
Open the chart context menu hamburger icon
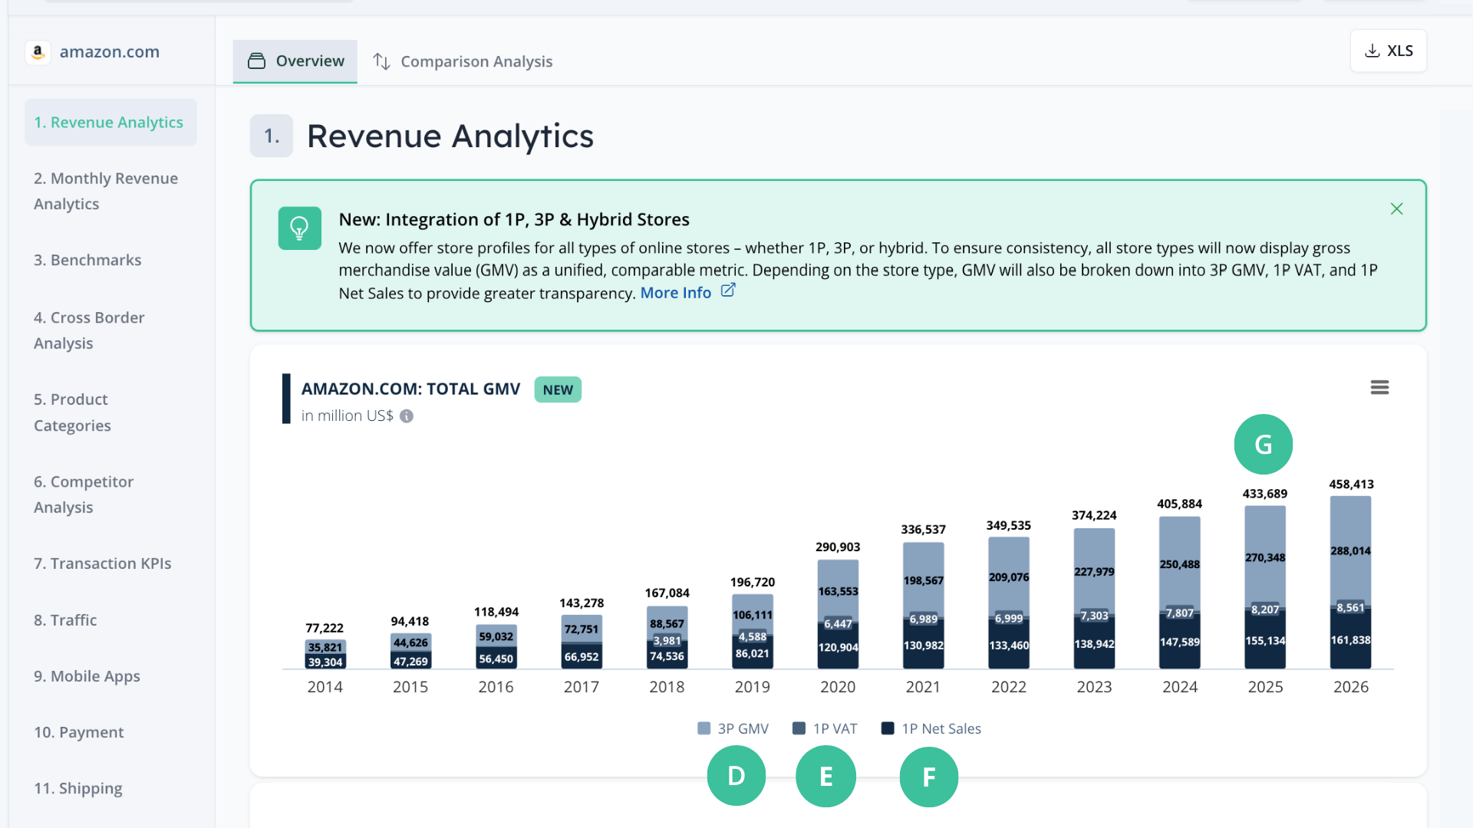1379,387
